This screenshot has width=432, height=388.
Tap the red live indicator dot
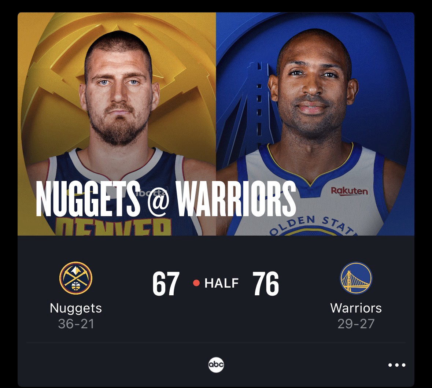(x=196, y=283)
